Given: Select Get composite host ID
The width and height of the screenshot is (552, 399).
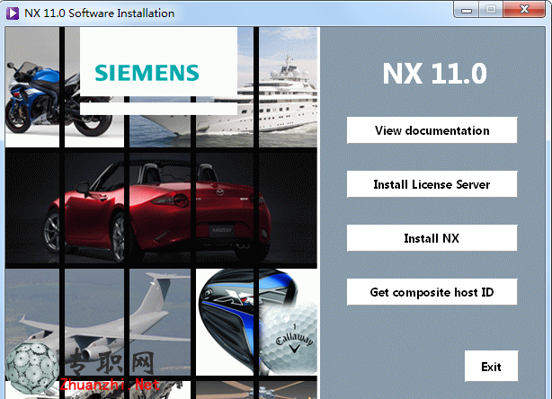Looking at the screenshot, I should pos(432,292).
